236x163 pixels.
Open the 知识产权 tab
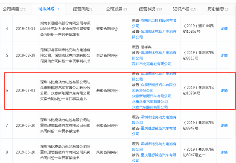[x=184, y=9]
